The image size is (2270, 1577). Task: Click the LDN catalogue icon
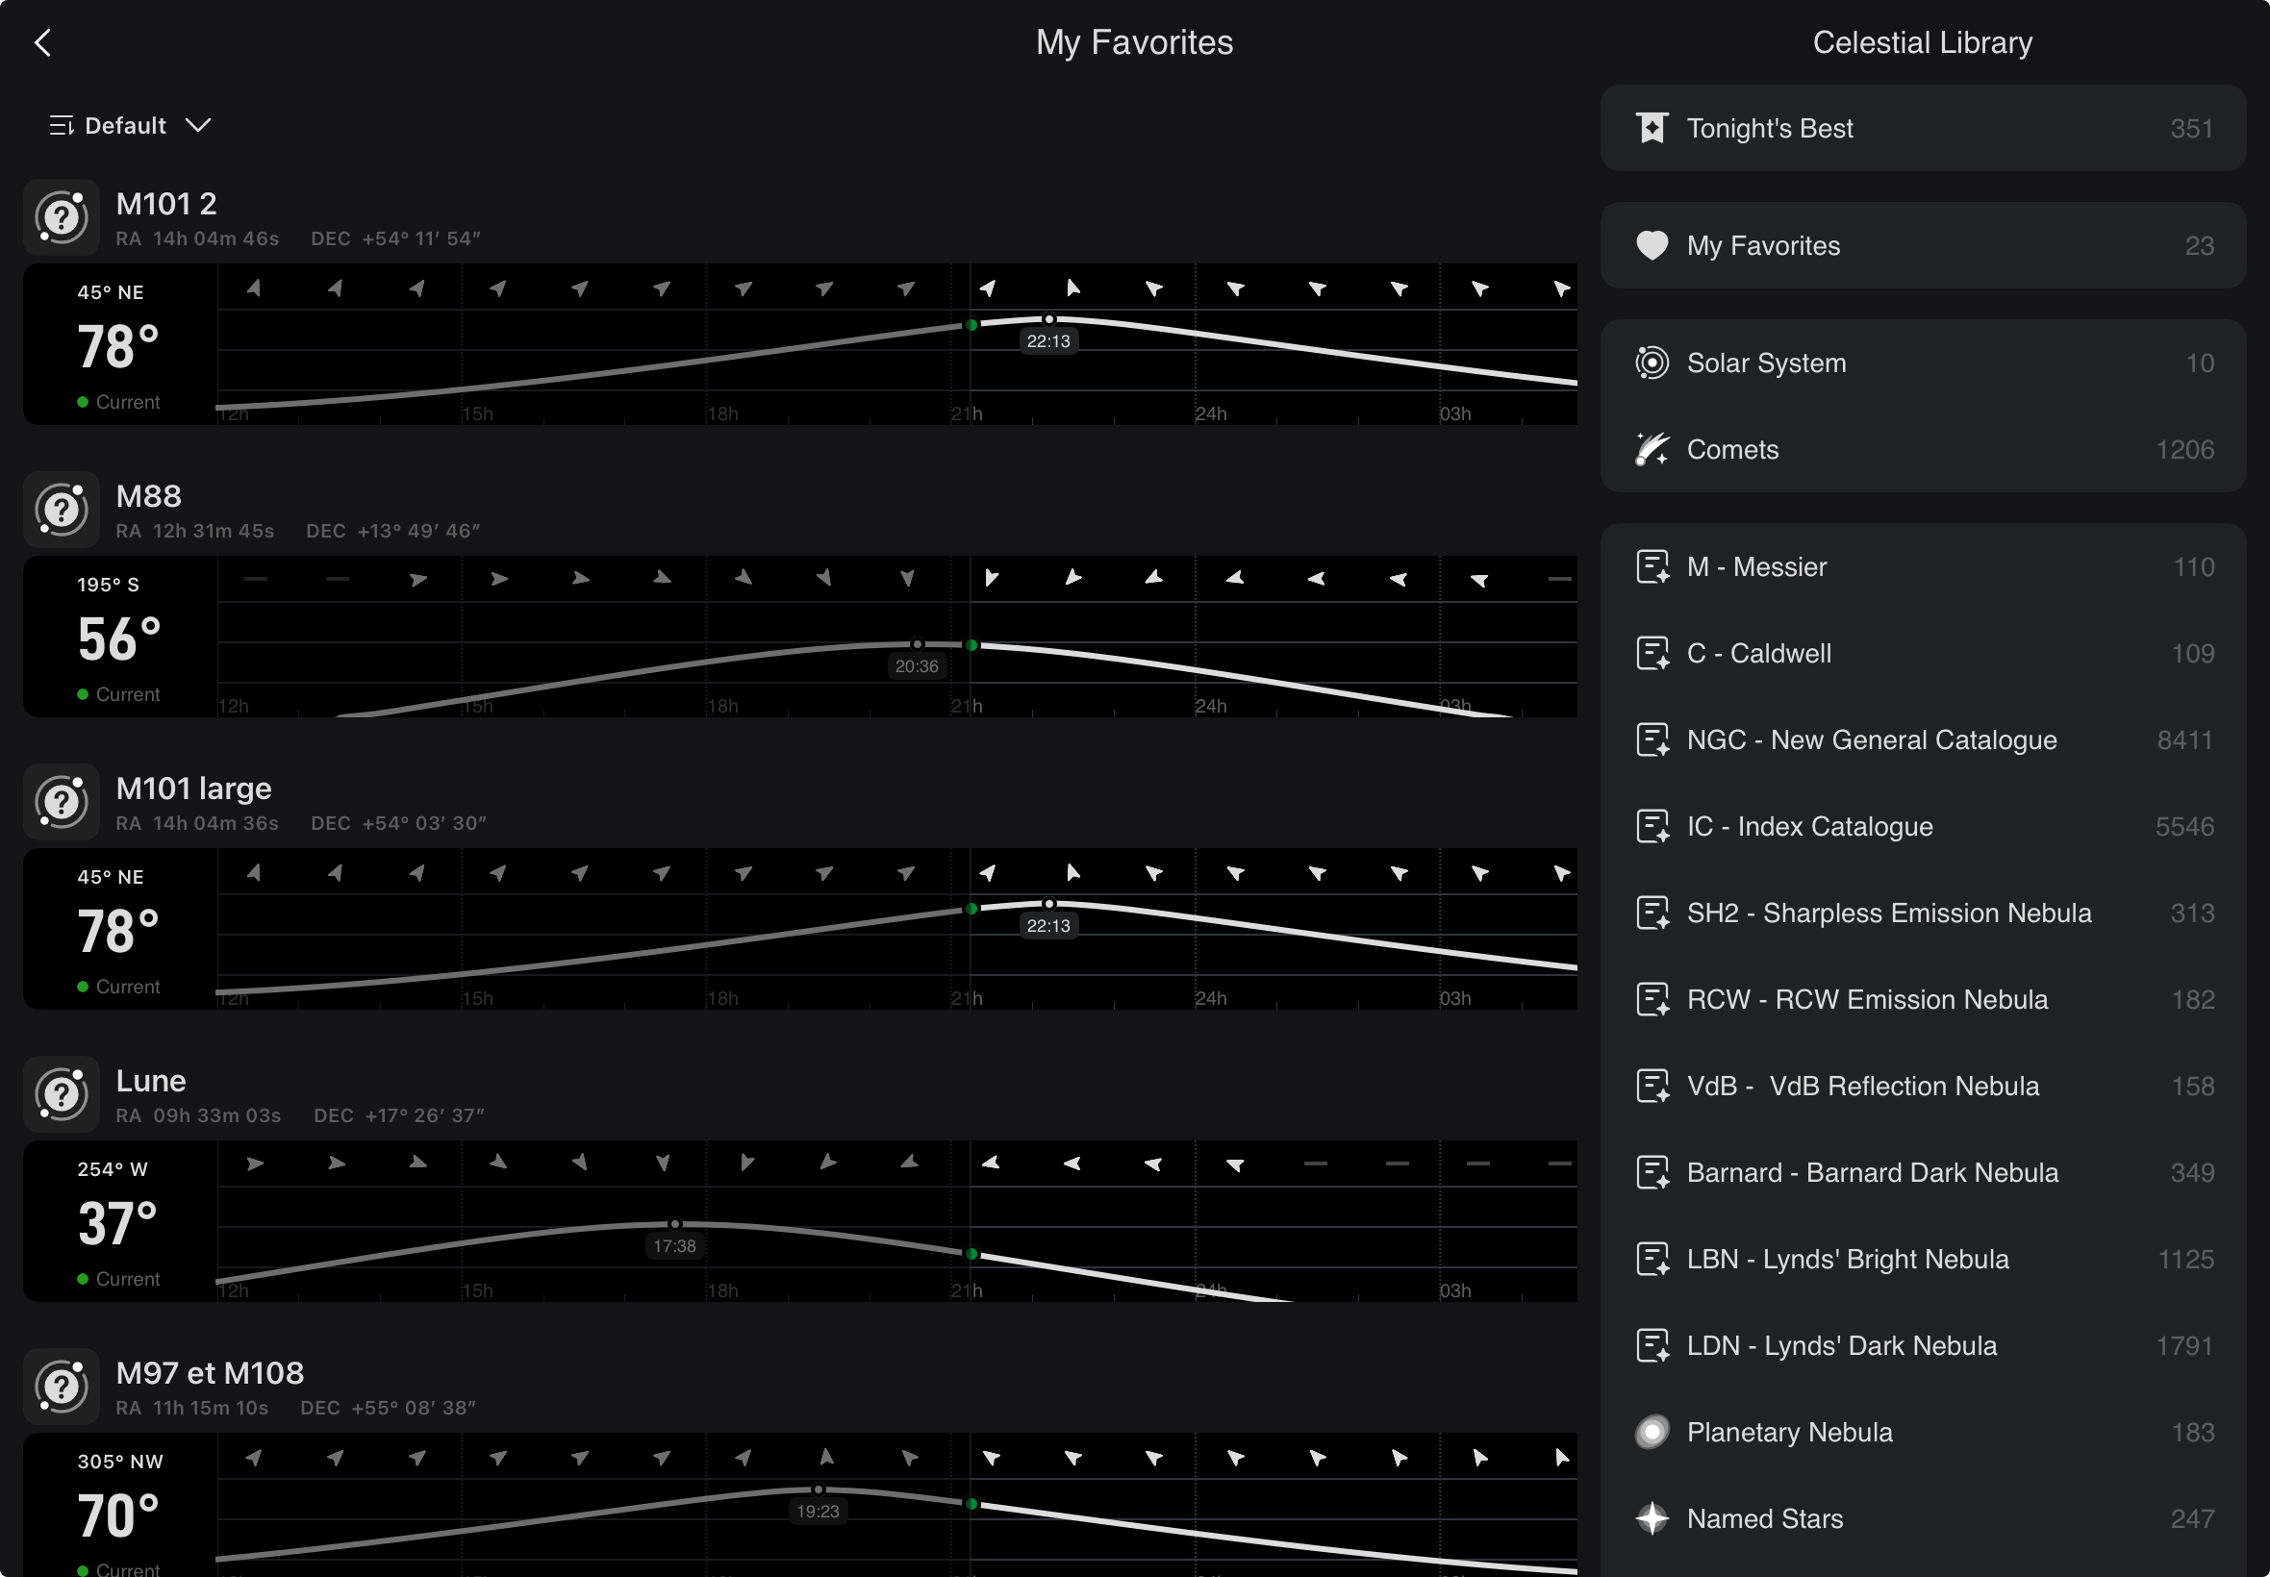pyautogui.click(x=1652, y=1346)
